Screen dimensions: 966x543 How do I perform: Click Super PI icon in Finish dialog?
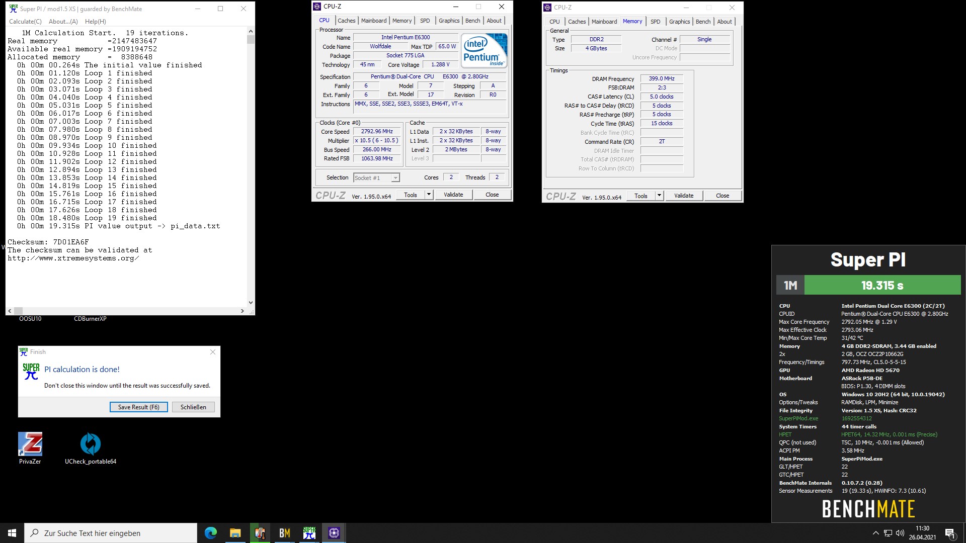click(31, 371)
